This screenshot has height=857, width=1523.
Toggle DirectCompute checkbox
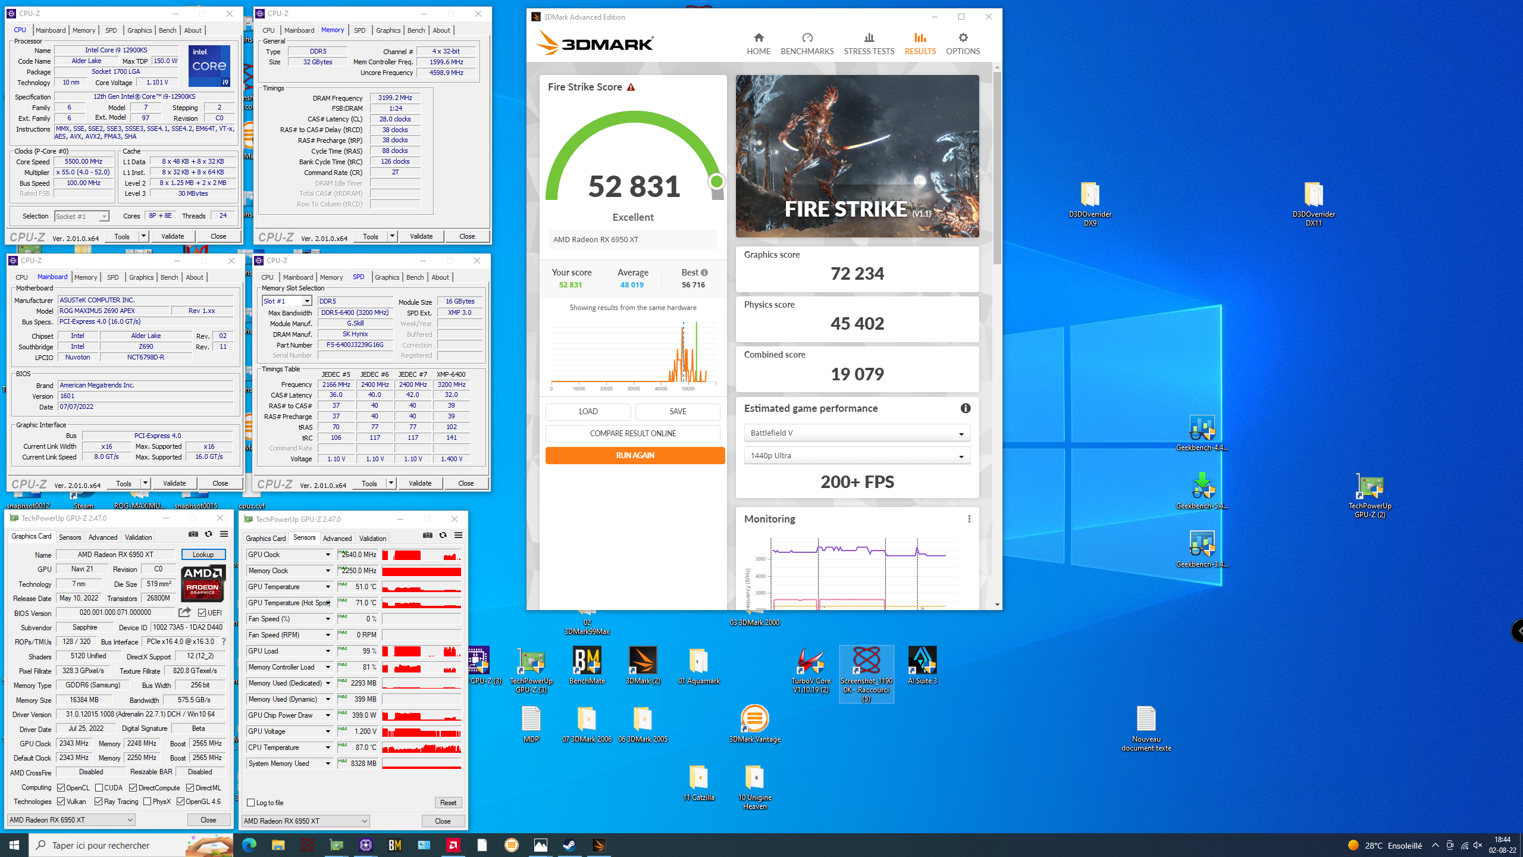tap(133, 787)
